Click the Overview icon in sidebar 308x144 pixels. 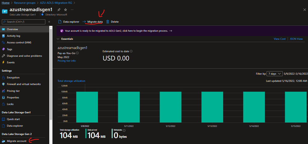pyautogui.click(x=3, y=29)
